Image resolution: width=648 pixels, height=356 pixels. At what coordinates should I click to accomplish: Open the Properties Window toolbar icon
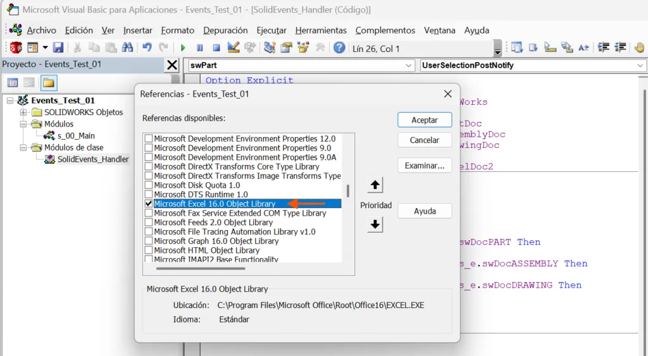click(x=286, y=48)
